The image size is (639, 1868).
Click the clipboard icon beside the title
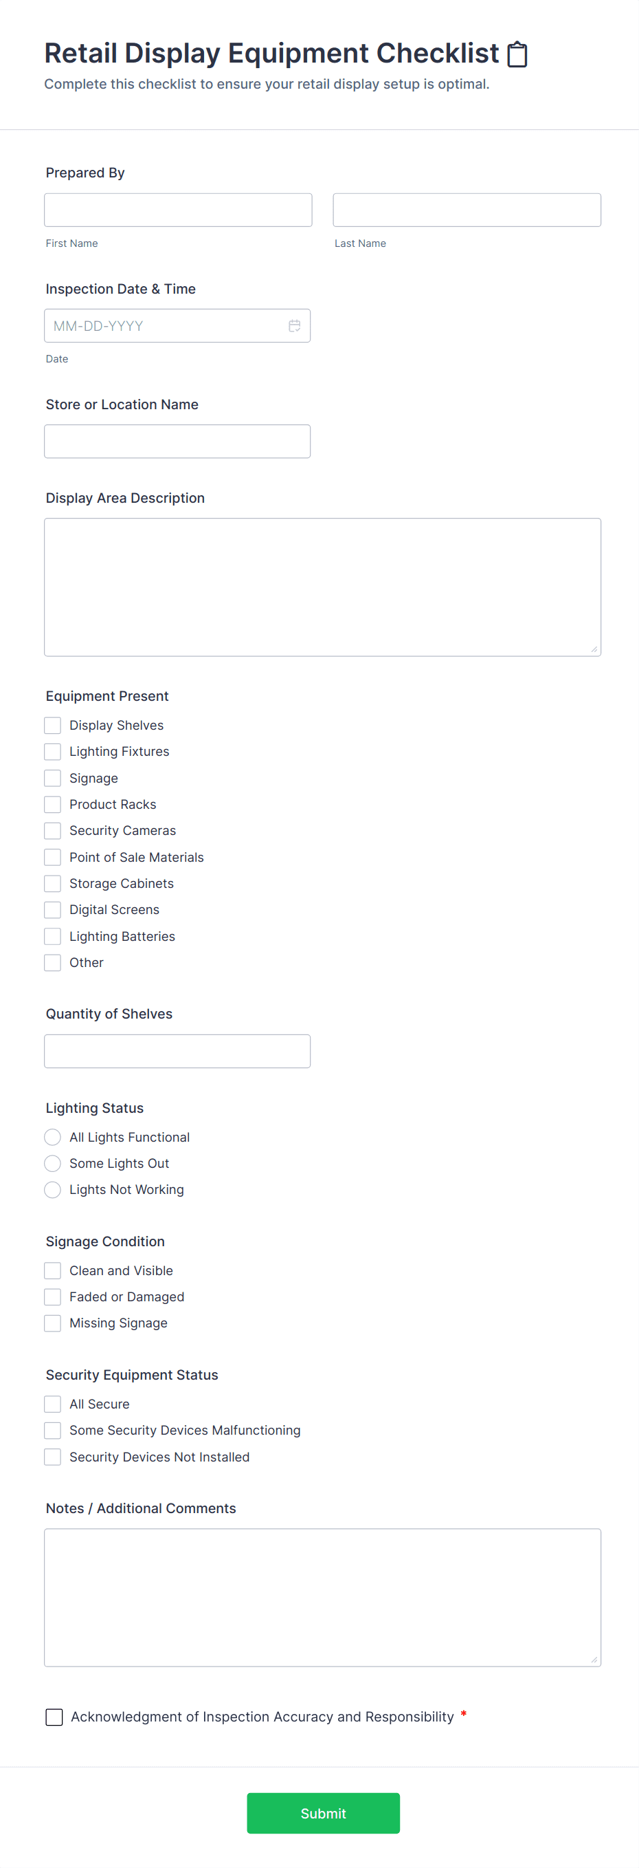[517, 54]
